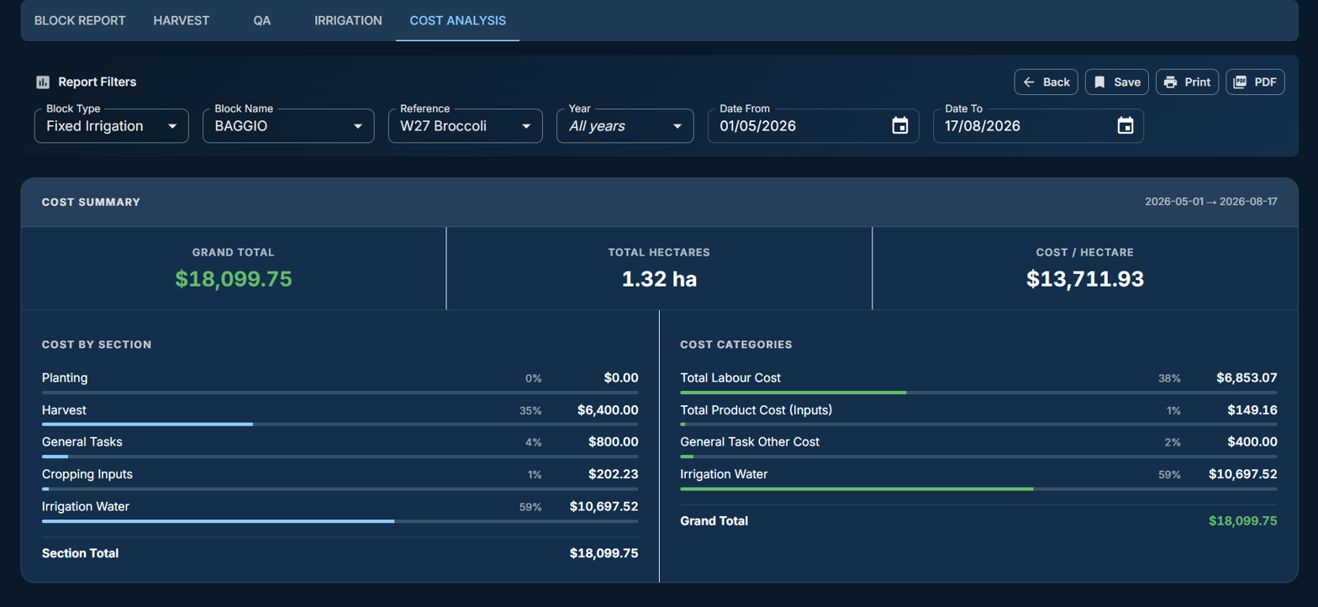This screenshot has width=1318, height=607.
Task: Click the Product Cost amount $149.16
Action: (x=1252, y=410)
